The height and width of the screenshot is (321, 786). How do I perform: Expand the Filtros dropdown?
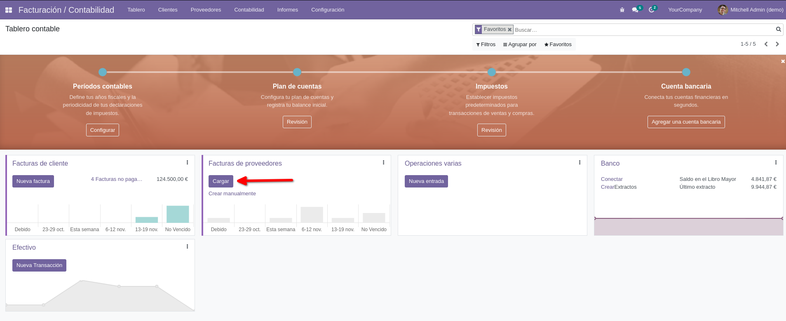tap(486, 45)
